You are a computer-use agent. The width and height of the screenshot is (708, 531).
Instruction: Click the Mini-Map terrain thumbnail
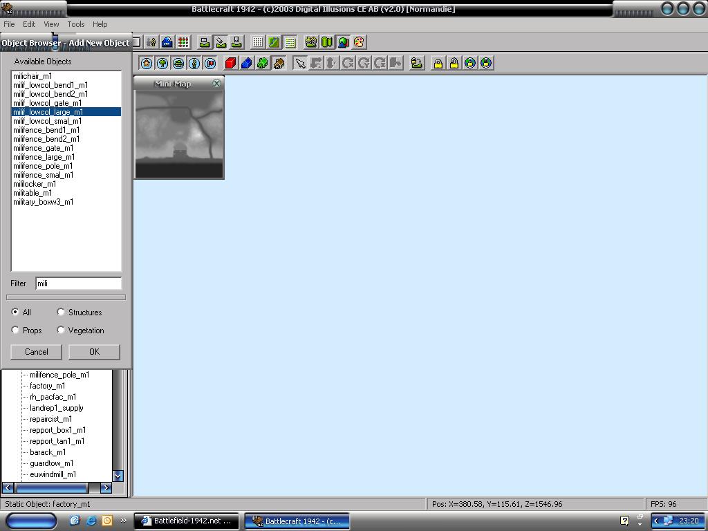179,133
